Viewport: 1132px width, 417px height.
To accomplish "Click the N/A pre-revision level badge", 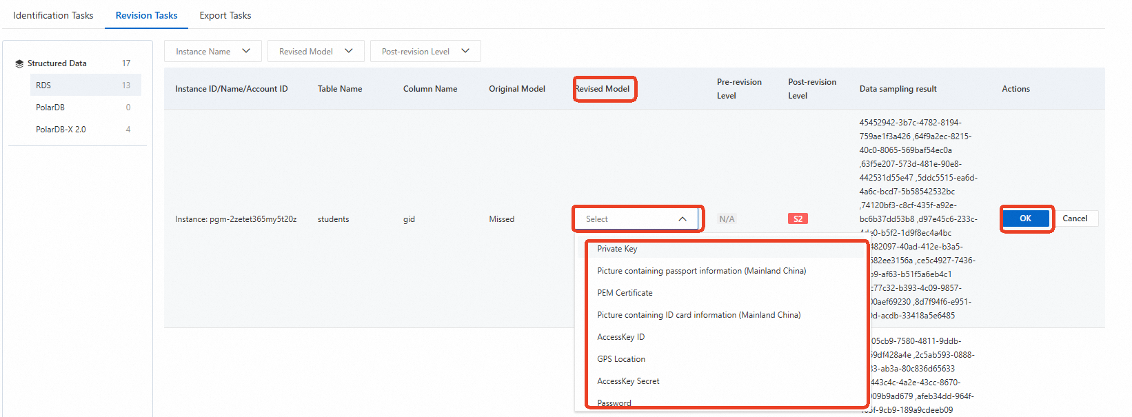I will (727, 219).
